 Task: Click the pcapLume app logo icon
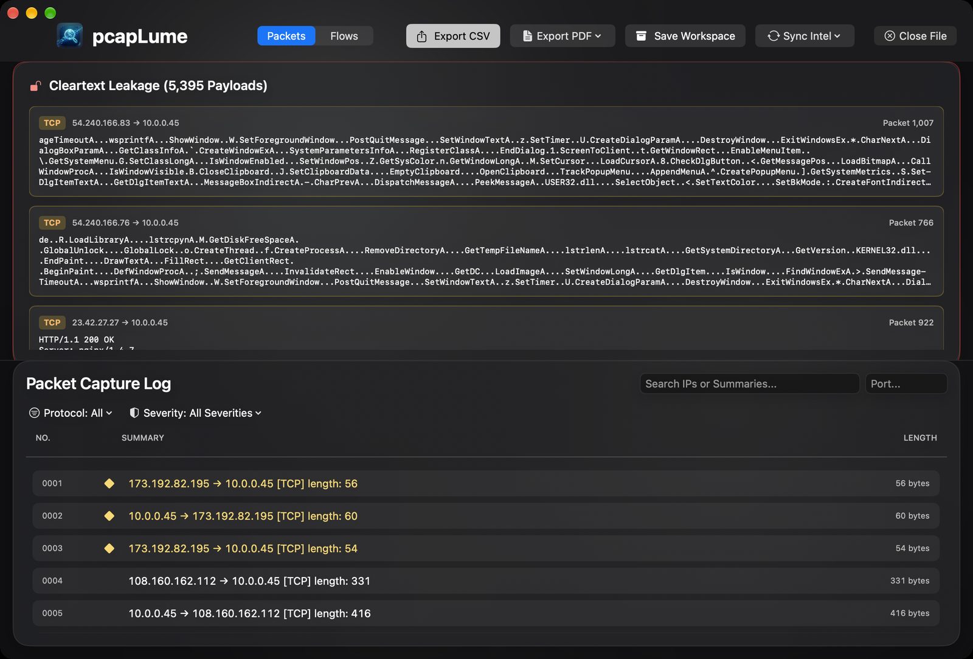tap(70, 36)
